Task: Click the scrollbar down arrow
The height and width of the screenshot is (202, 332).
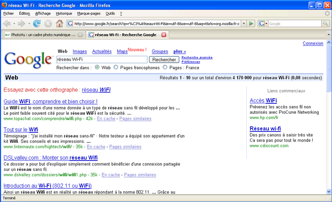Action: tap(329, 192)
